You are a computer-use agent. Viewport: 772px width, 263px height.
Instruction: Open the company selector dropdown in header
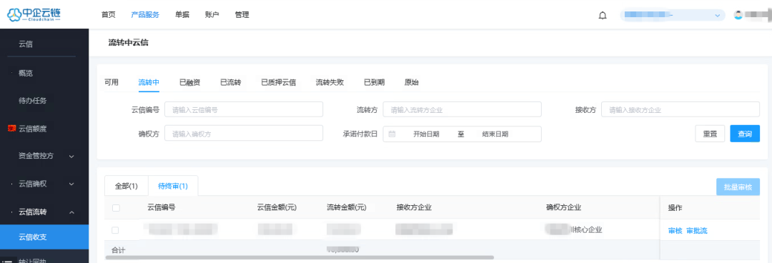673,15
